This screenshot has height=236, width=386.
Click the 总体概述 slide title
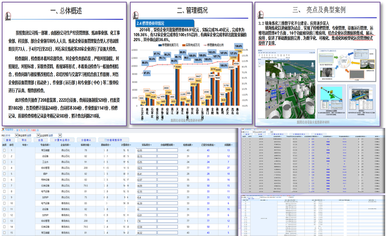(x=66, y=11)
